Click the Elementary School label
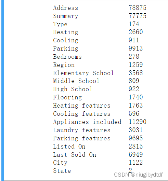Image resolution: width=168 pixels, height=181 pixels. pyautogui.click(x=83, y=73)
